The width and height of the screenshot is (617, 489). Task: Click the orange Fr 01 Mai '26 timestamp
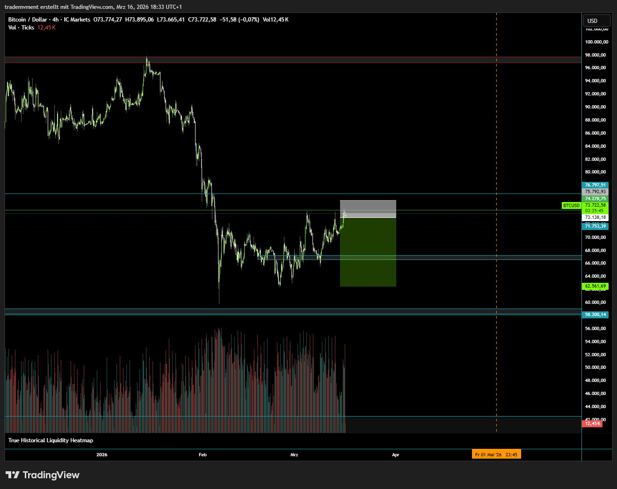pos(496,454)
